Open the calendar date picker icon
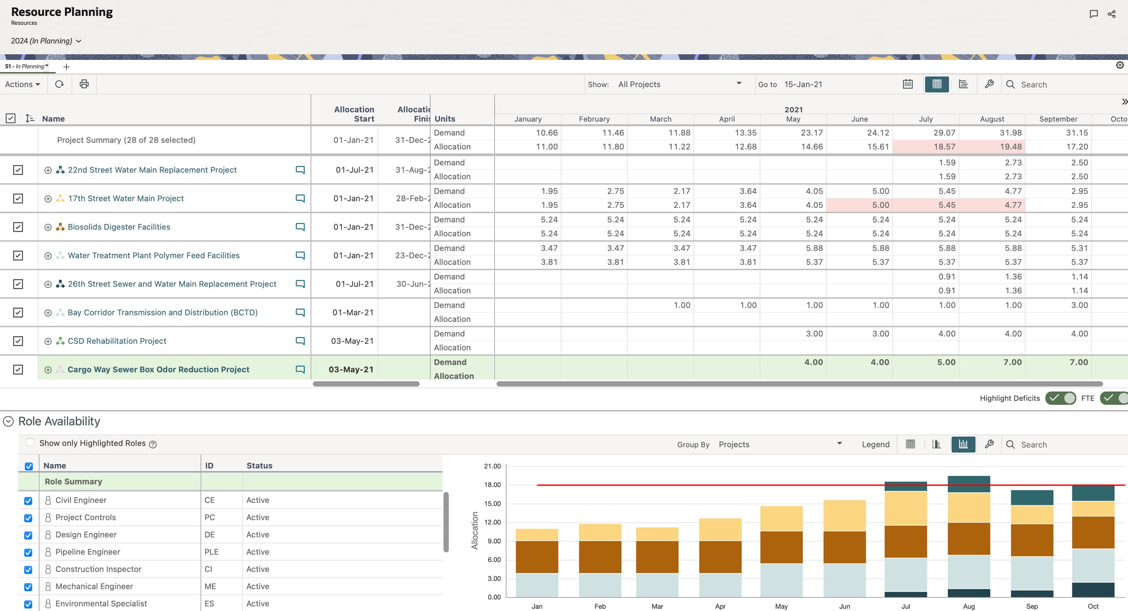This screenshot has width=1128, height=611. pyautogui.click(x=908, y=84)
